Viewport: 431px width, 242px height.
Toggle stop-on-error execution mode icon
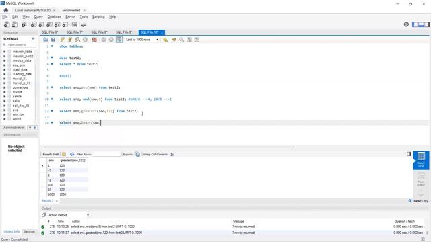94,40
